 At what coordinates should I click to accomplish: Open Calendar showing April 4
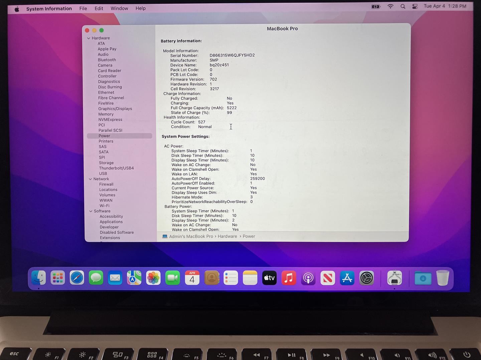pos(192,278)
